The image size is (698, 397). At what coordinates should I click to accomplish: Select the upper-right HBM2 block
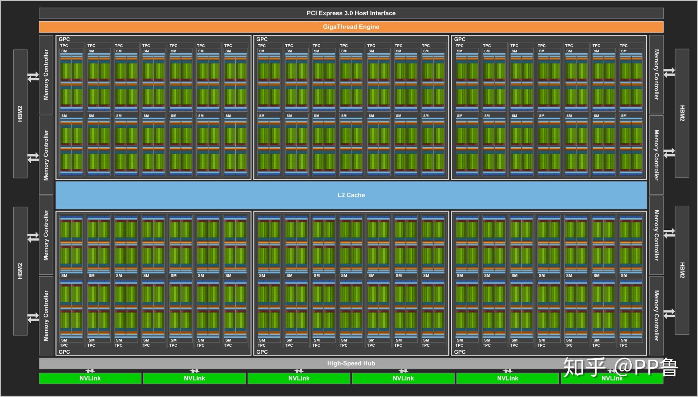pyautogui.click(x=682, y=113)
